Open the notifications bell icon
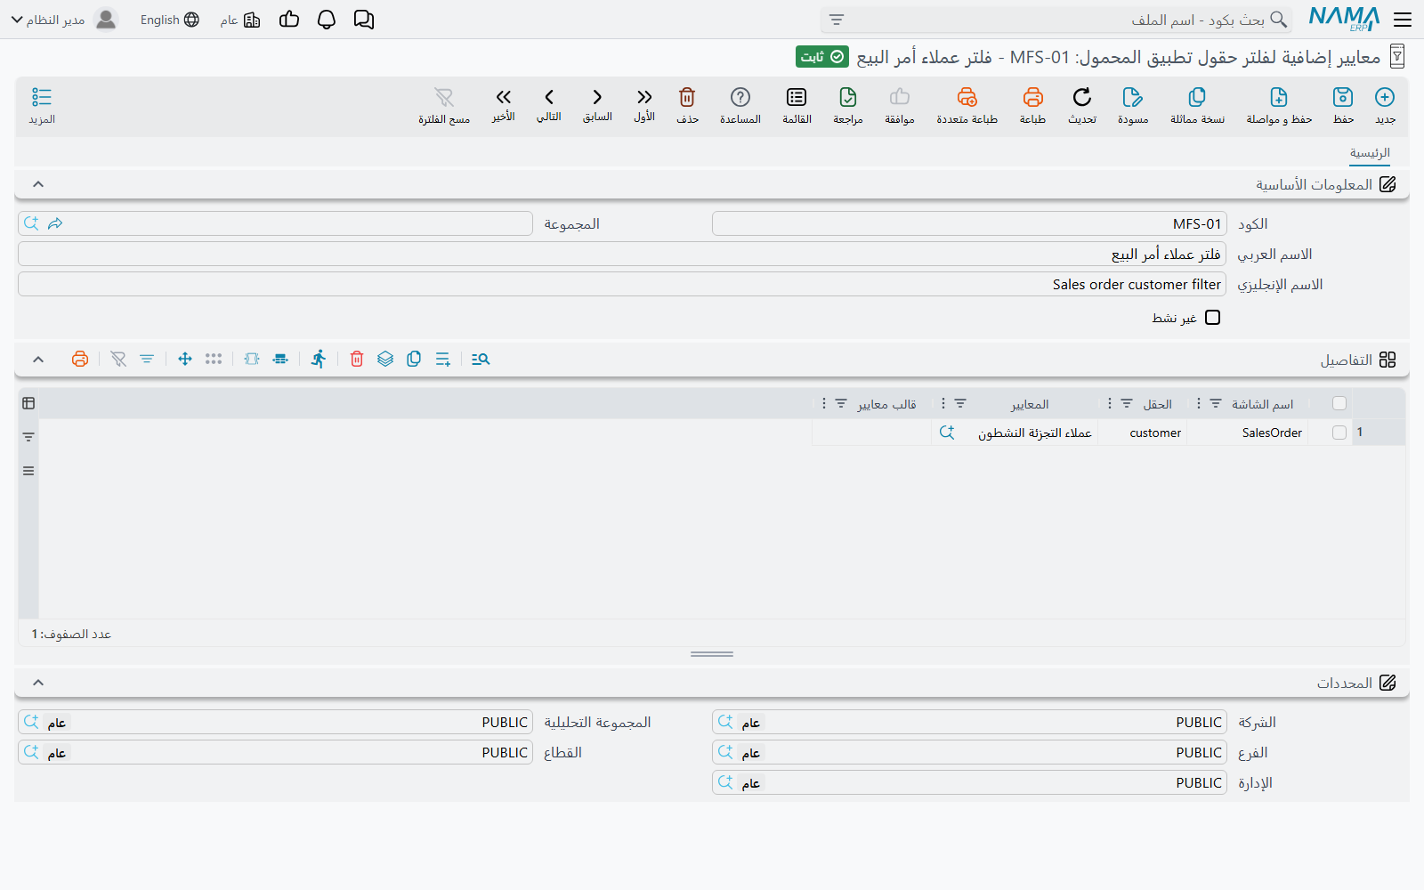The width and height of the screenshot is (1424, 890). (327, 20)
